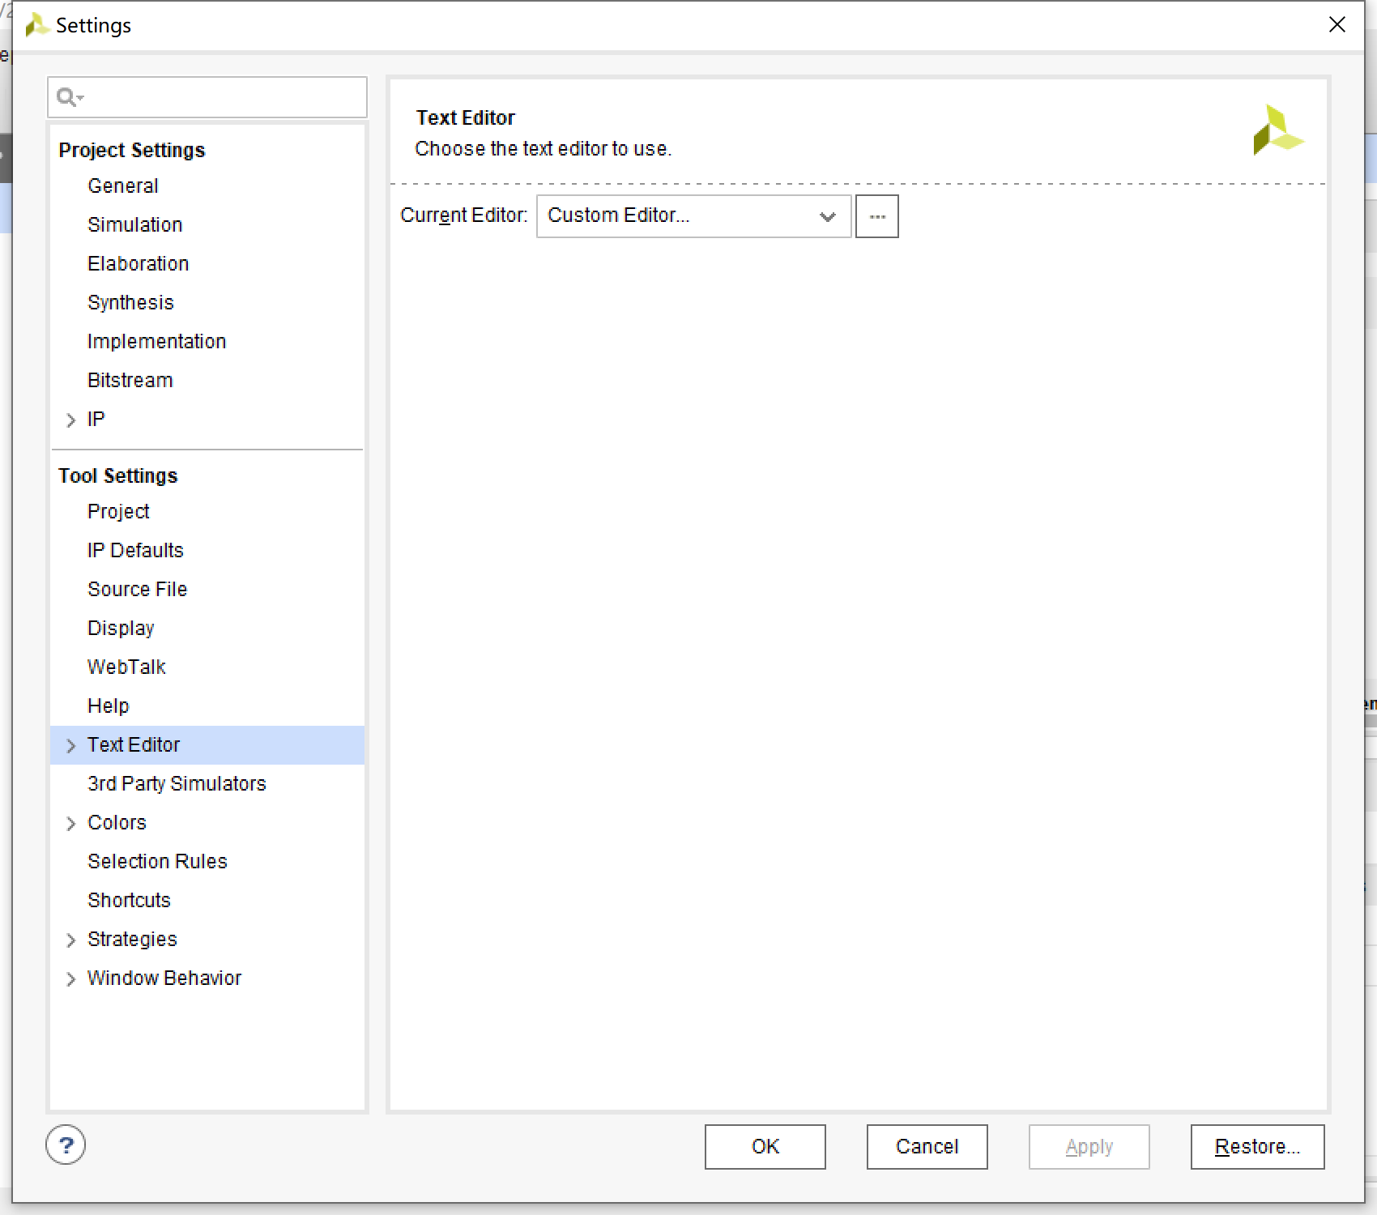This screenshot has width=1377, height=1215.
Task: Open the help question mark button
Action: pyautogui.click(x=66, y=1145)
